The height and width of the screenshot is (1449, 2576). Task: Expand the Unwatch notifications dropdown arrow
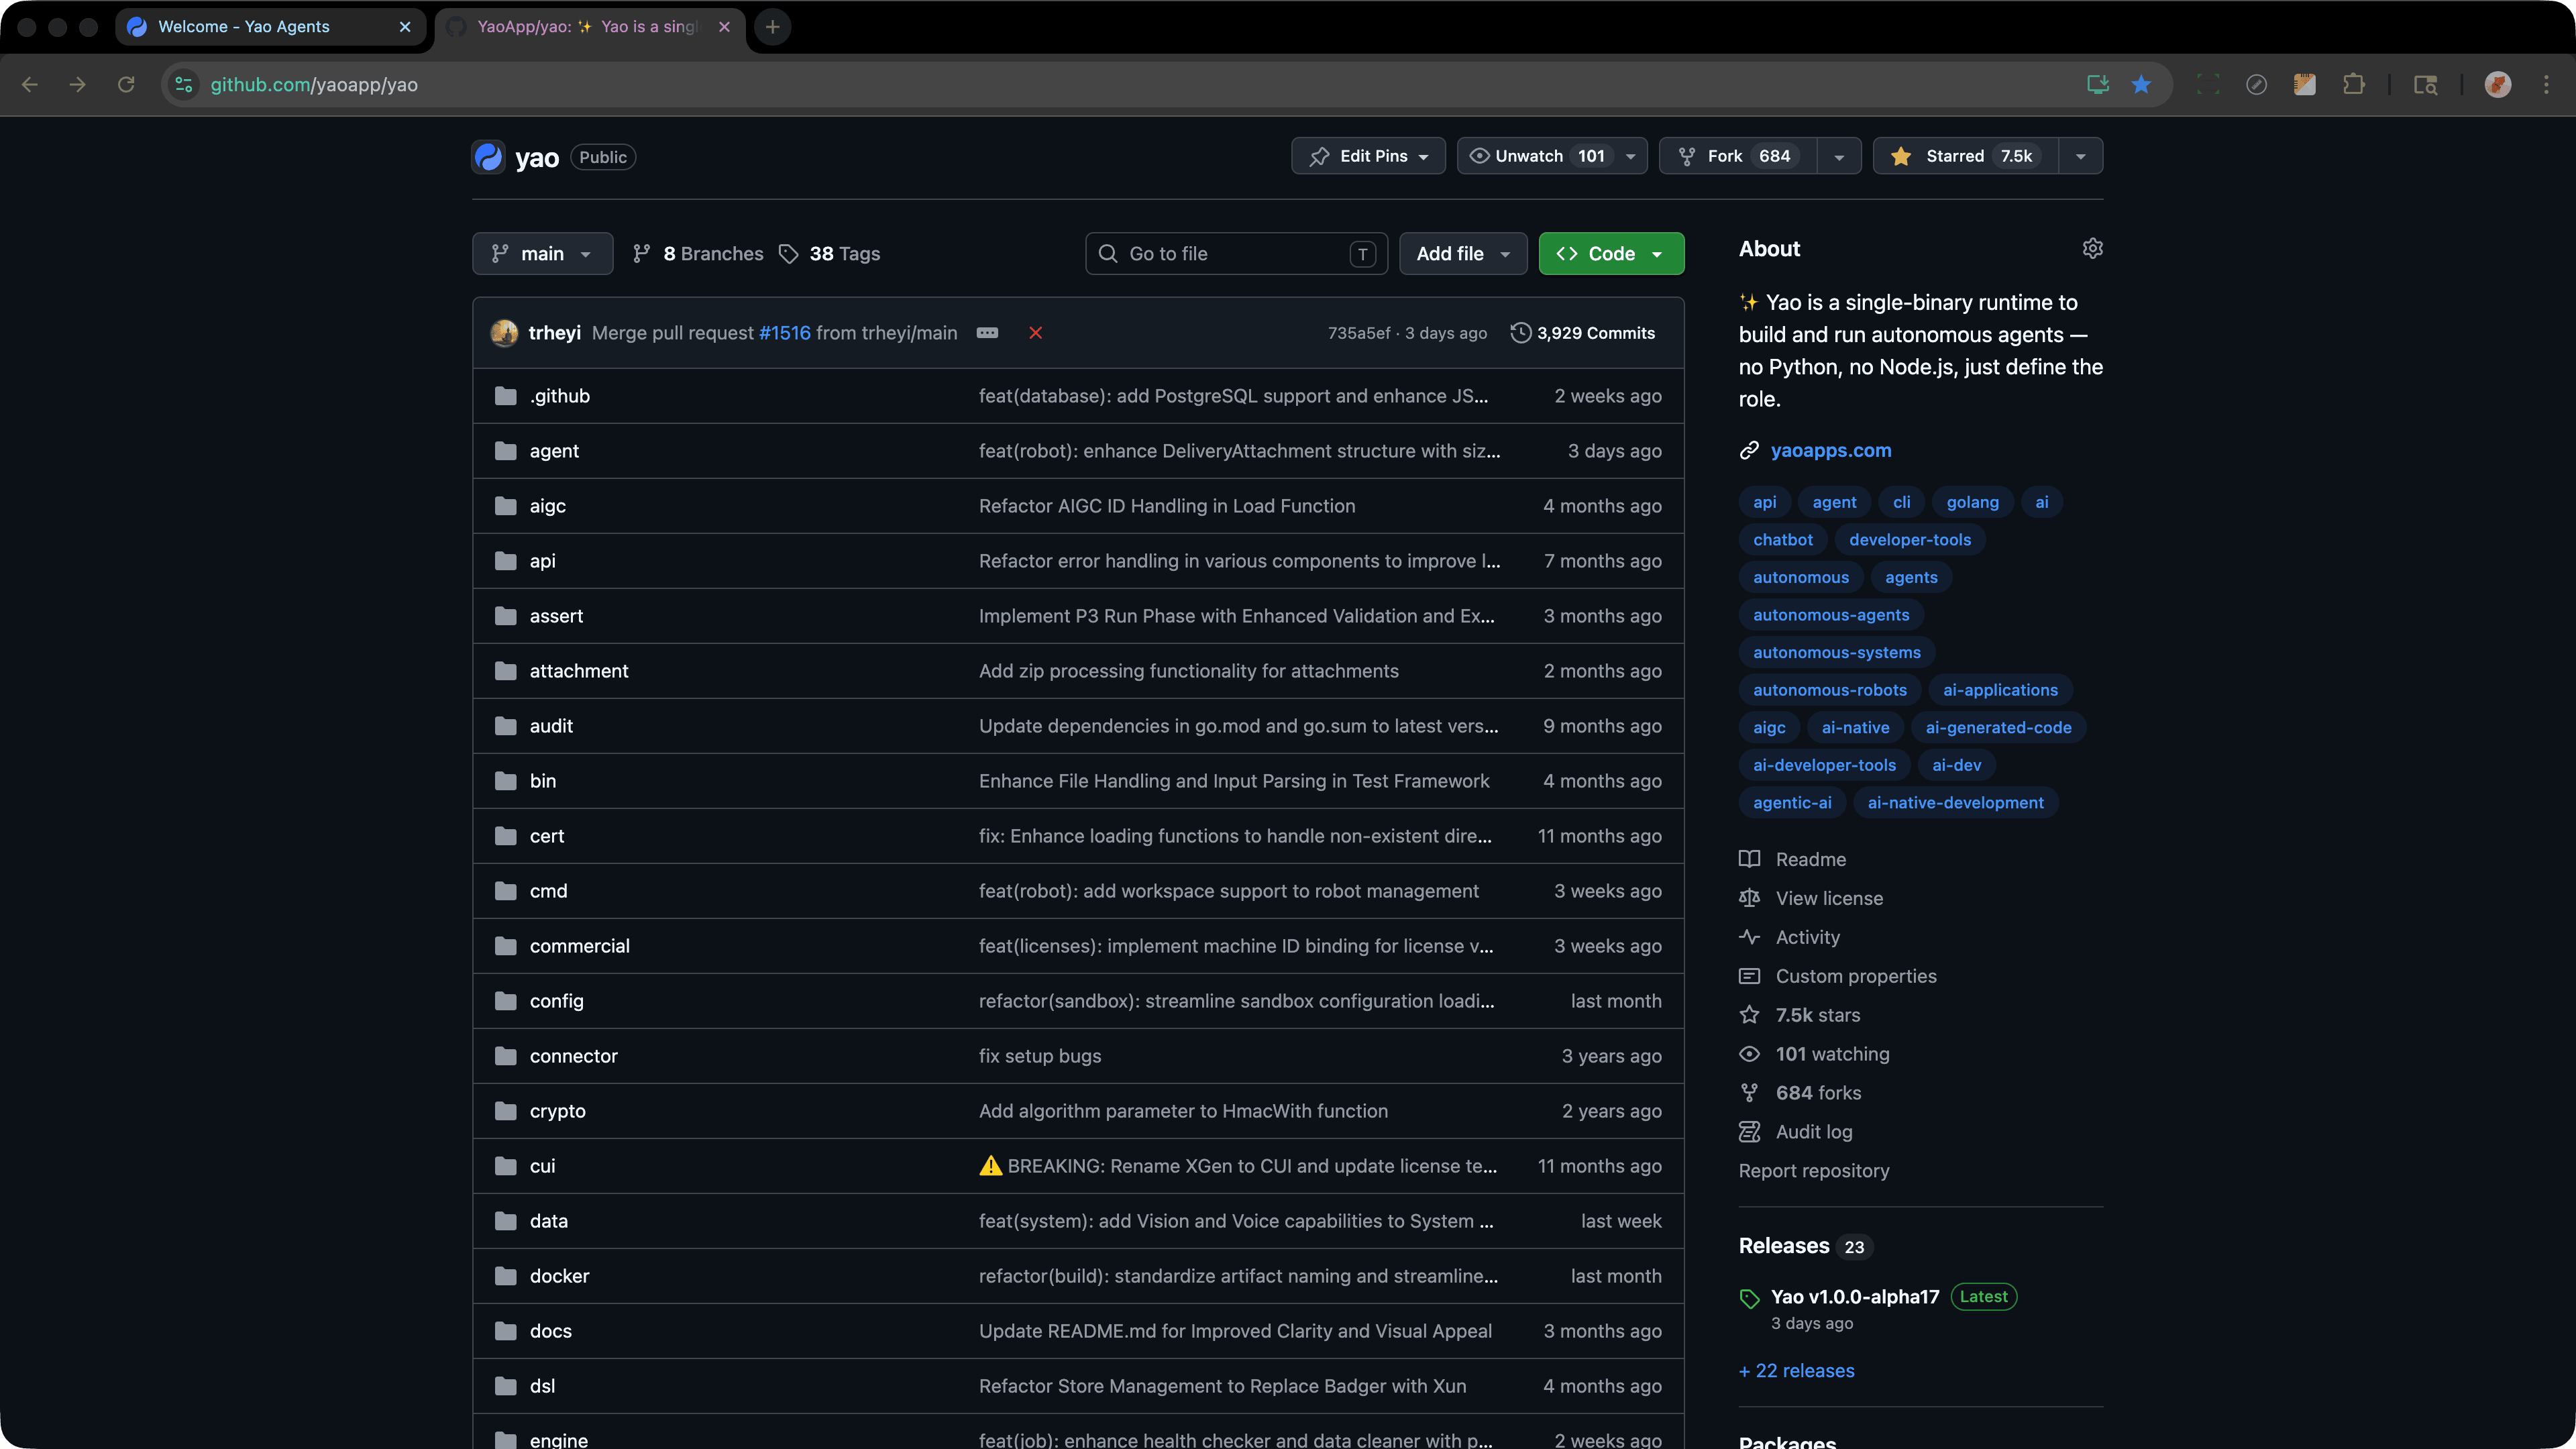click(x=1631, y=156)
